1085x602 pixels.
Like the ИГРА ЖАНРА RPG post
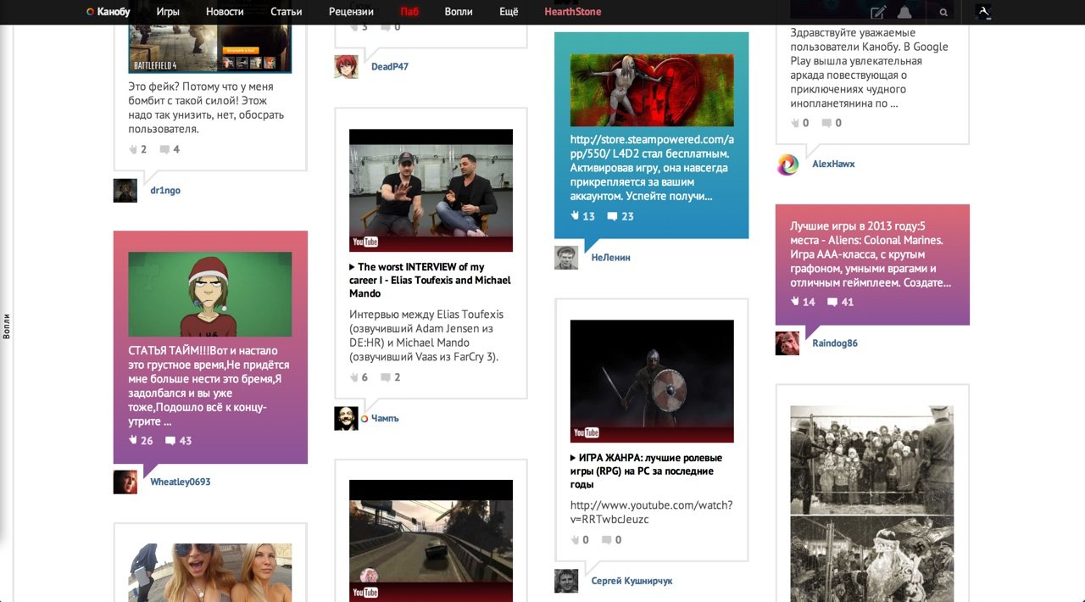(580, 539)
